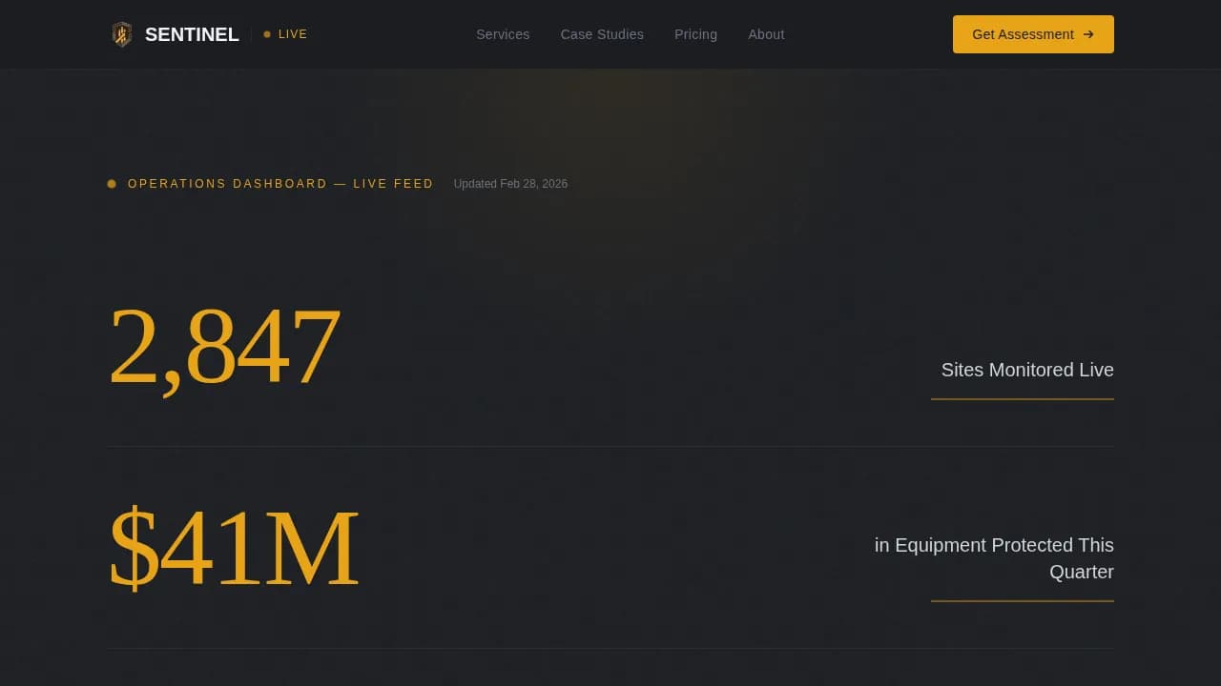Go to Case Studies page
The width and height of the screenshot is (1221, 686).
coord(602,34)
